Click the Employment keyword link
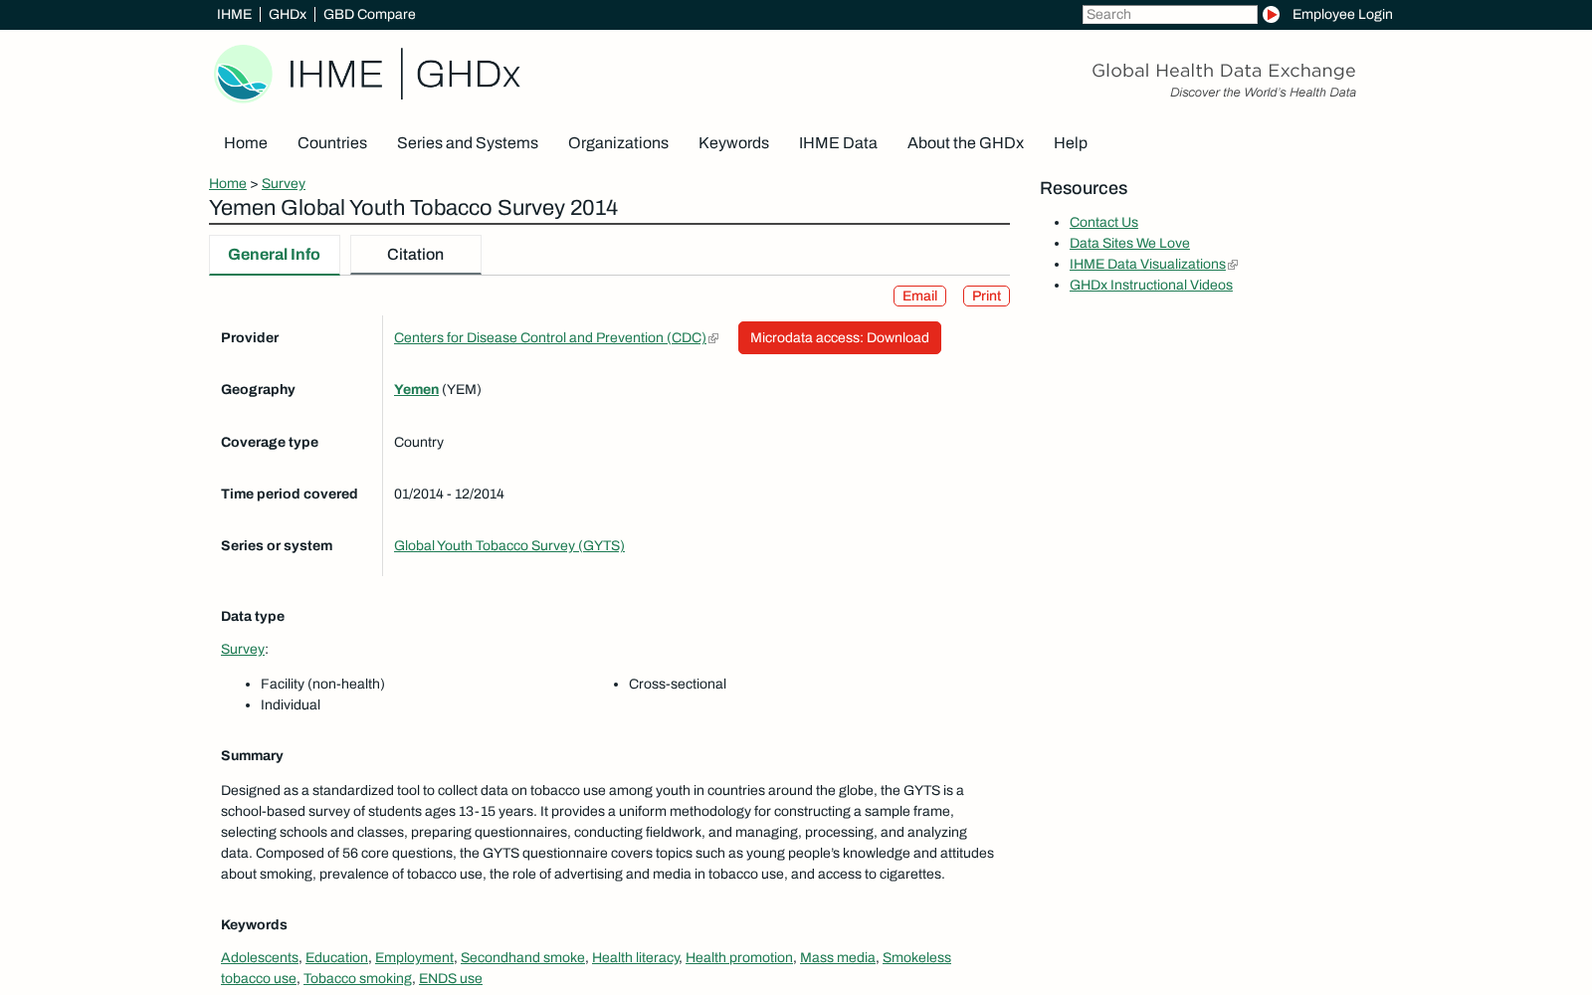1592x995 pixels. 414,957
